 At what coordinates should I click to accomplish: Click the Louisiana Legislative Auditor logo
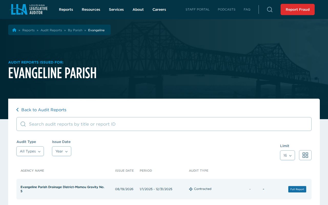point(28,9)
